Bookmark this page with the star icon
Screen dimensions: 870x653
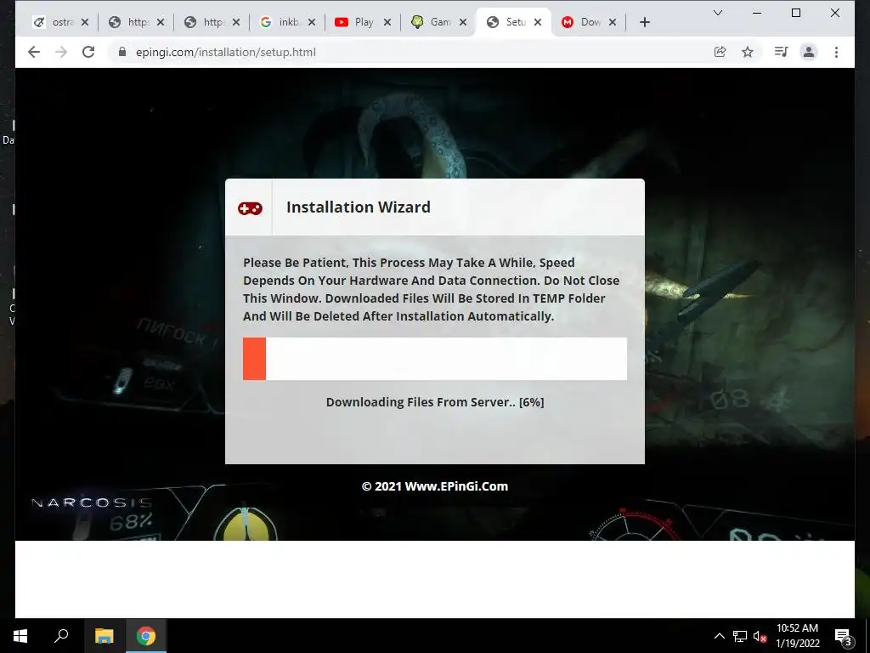pos(748,52)
